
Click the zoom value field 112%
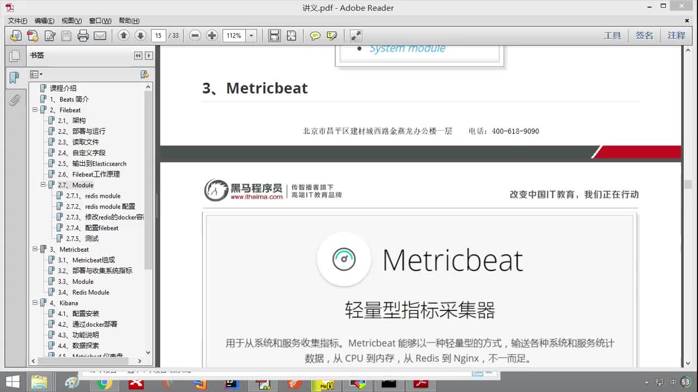point(234,36)
